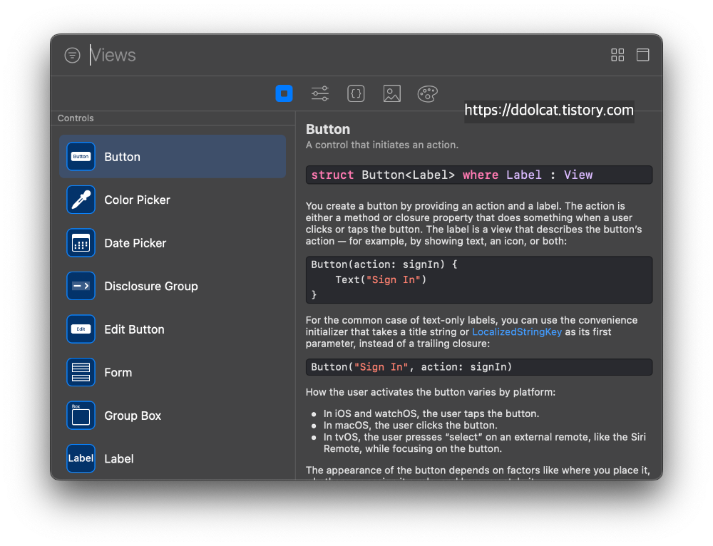The height and width of the screenshot is (546, 713).
Task: Select the Form control entry
Action: (118, 373)
